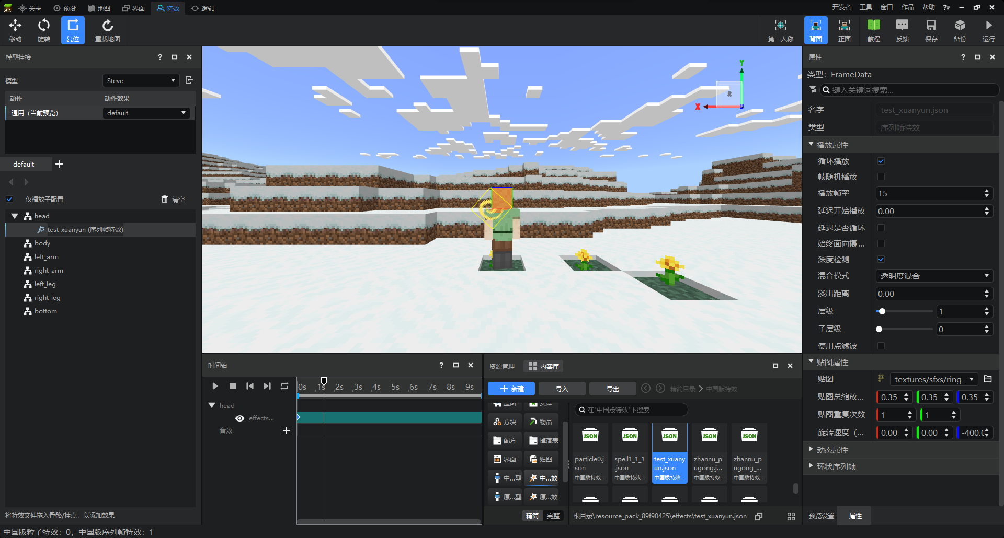Switch to 内容库 tab

click(544, 366)
